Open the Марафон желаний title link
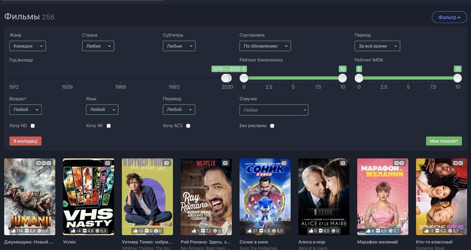This screenshot has width=471, height=250. point(378,242)
